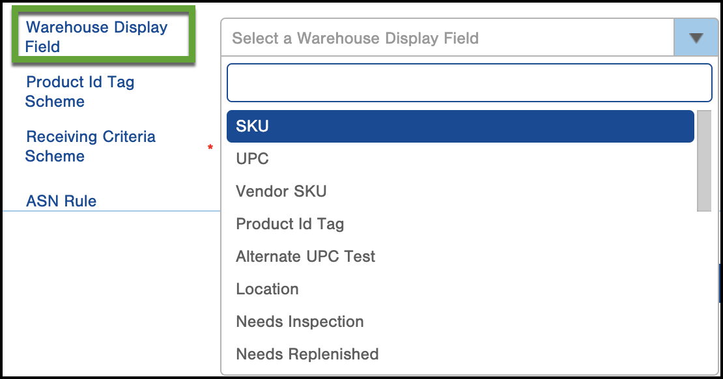Open the Select a Warehouse Display Field combo box

coord(470,38)
